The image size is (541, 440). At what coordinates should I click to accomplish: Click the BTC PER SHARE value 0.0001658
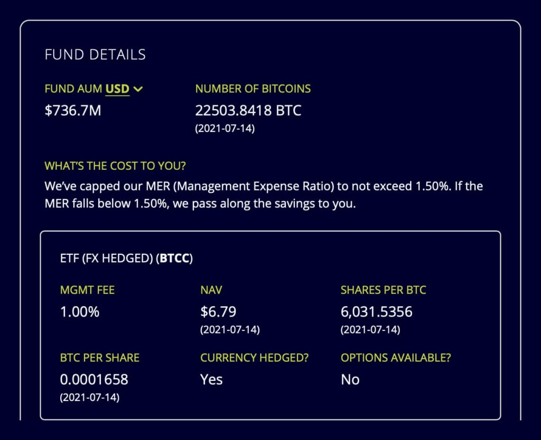(x=94, y=380)
